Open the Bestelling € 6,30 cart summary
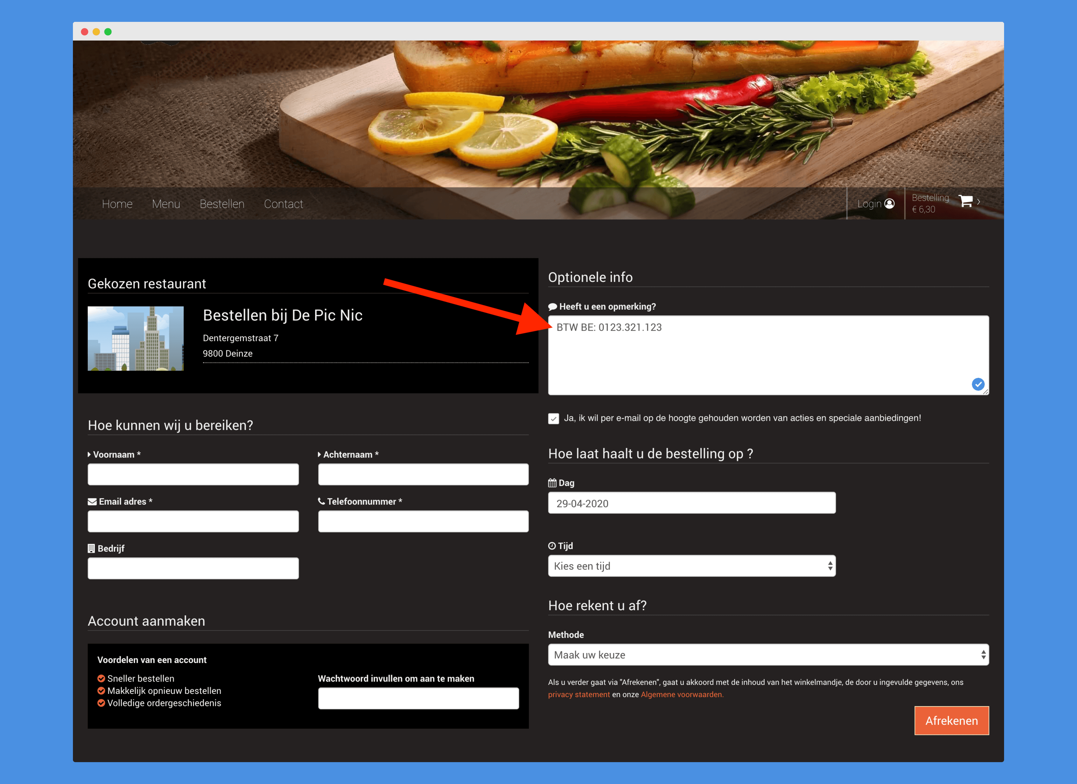Viewport: 1077px width, 784px height. point(930,204)
